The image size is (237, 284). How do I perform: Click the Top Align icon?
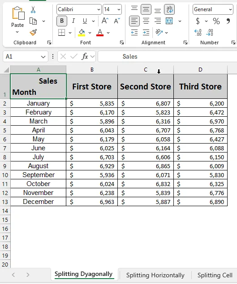coord(134,8)
